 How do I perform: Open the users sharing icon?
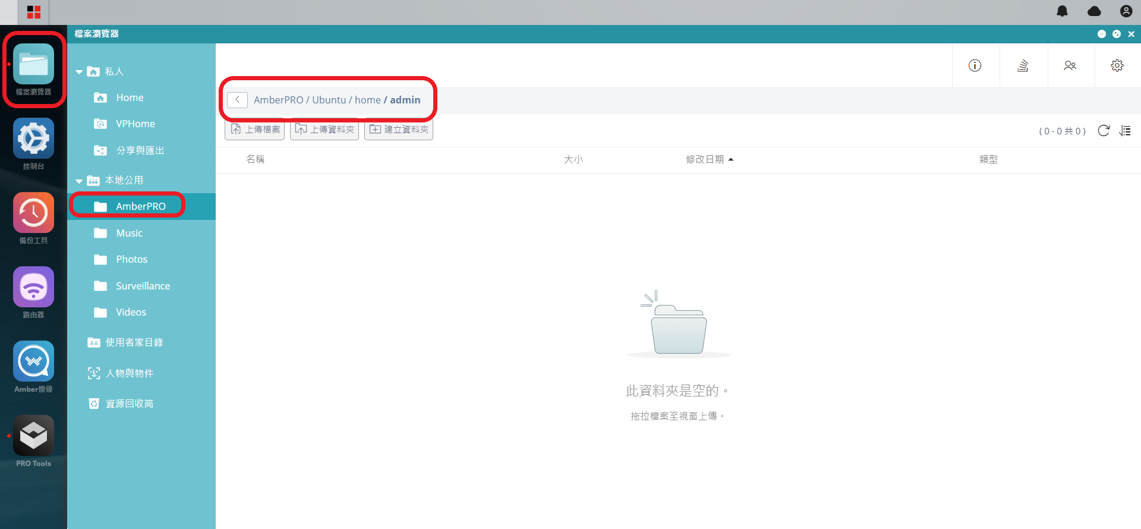(x=1070, y=65)
